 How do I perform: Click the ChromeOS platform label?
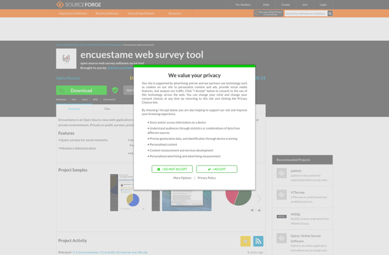pyautogui.click(x=109, y=100)
